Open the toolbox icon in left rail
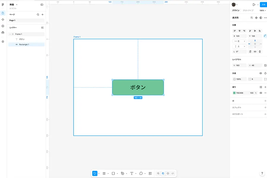 (x=3, y=32)
